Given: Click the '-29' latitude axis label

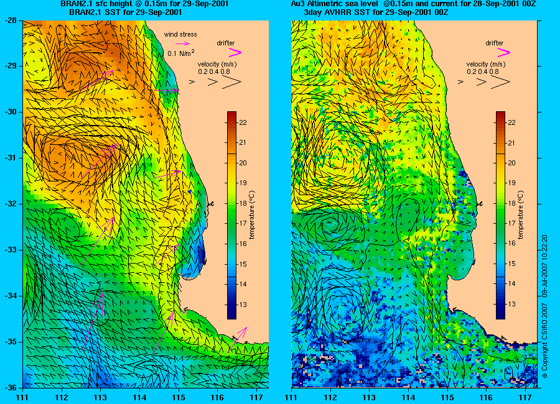Looking at the screenshot, I should 11,66.
